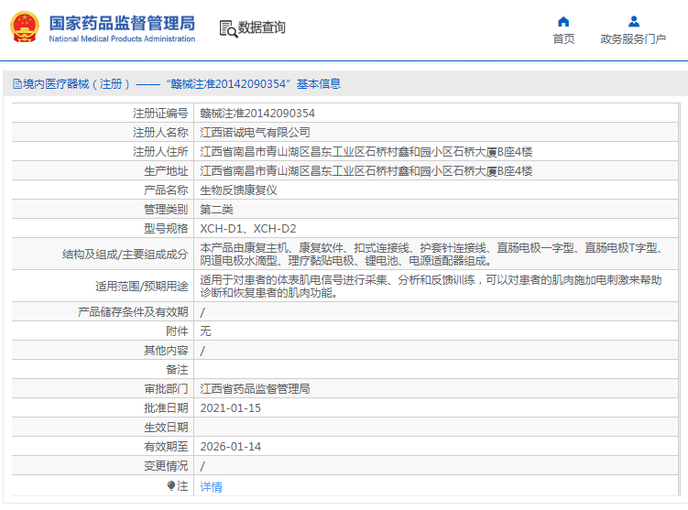688x510 pixels.
Task: Click the 注册人名称 row label
Action: pos(160,133)
